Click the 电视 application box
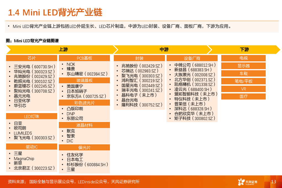The height and width of the screenshot is (188, 282). [243, 58]
